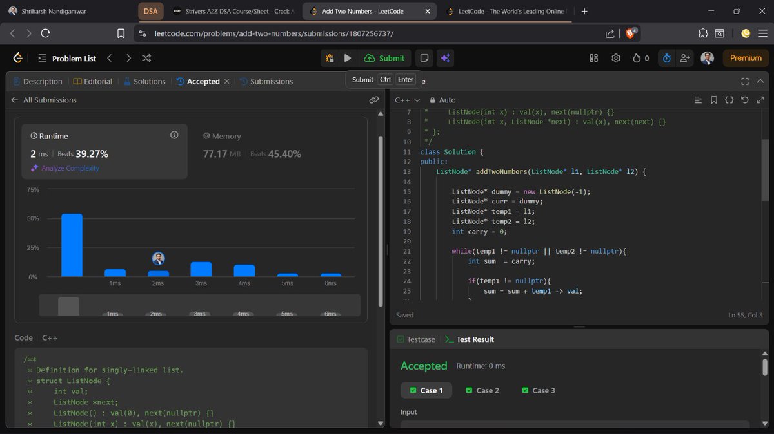
Task: Switch to the Testcase tab
Action: point(416,339)
